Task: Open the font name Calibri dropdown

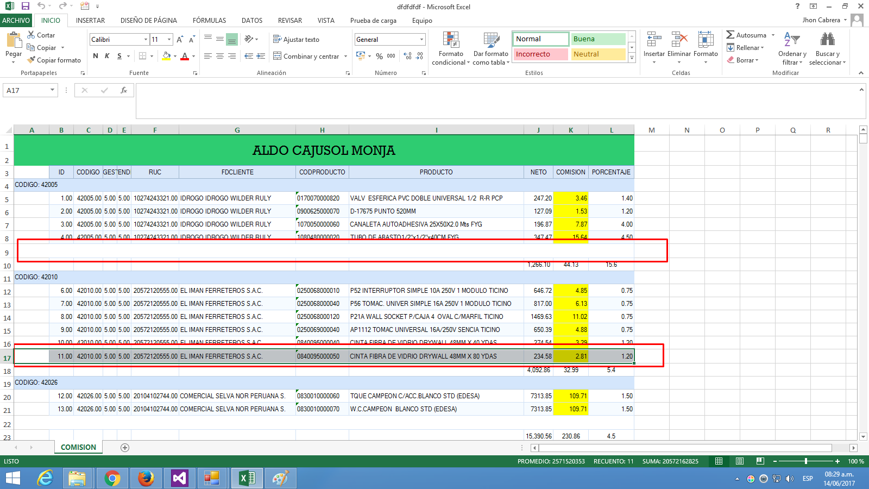Action: point(146,39)
